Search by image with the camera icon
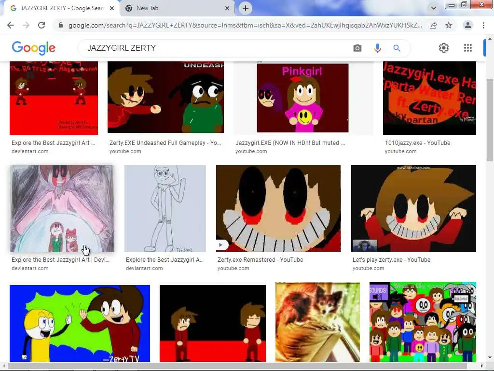 357,48
